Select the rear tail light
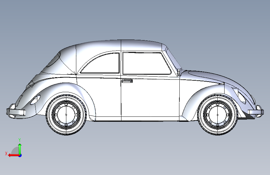 [x=35, y=100]
